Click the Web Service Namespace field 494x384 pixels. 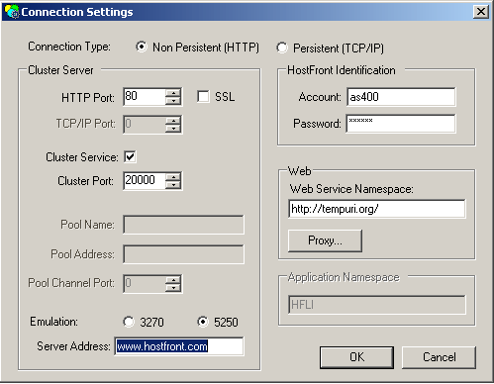tap(377, 209)
